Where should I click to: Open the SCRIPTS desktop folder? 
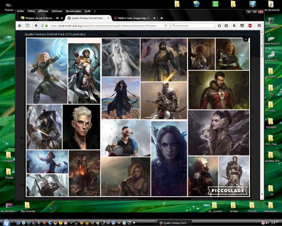(x=271, y=73)
